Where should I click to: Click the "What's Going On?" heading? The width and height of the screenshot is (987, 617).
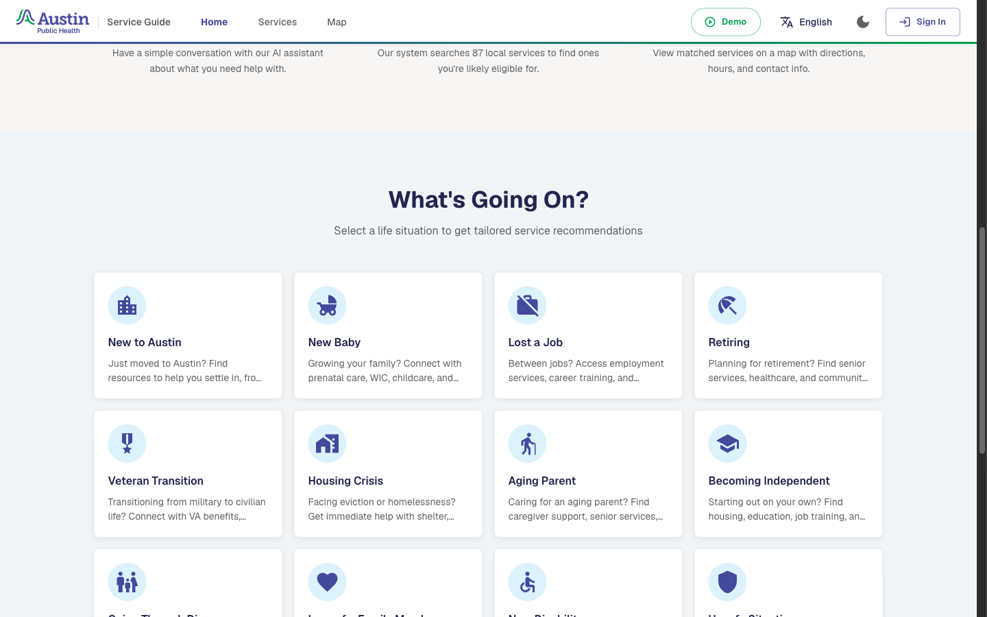[488, 199]
